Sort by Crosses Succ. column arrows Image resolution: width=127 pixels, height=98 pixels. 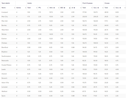click(x=125, y=8)
